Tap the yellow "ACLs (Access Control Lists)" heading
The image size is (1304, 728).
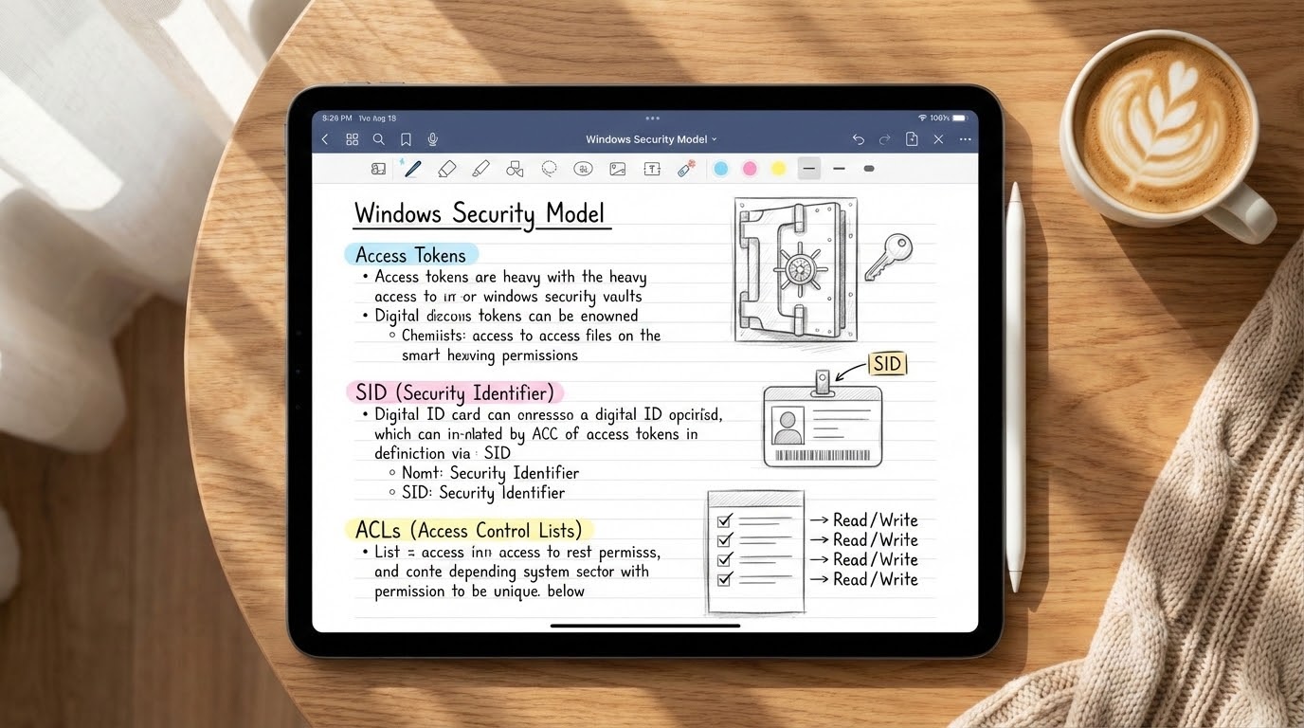click(x=469, y=530)
